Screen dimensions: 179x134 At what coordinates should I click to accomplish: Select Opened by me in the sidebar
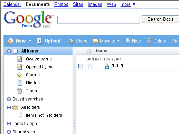point(40,67)
